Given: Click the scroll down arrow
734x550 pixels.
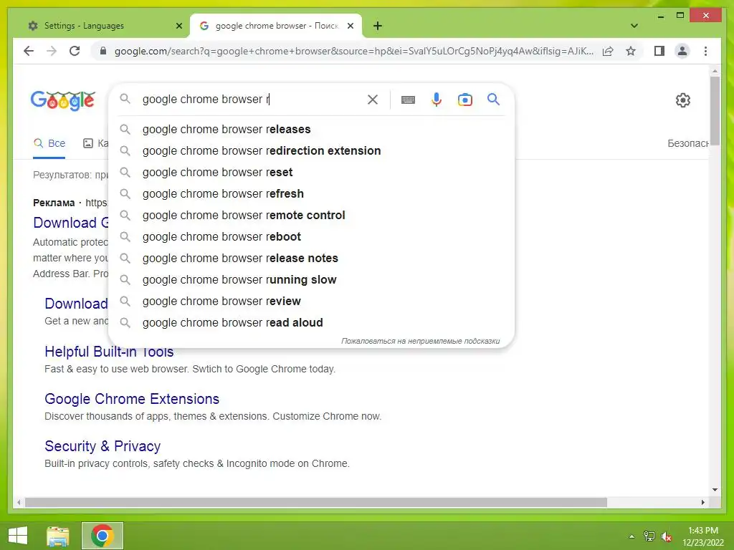Looking at the screenshot, I should (715, 490).
